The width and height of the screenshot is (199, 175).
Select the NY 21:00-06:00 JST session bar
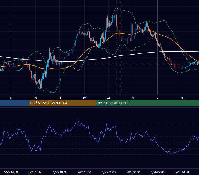point(147,103)
